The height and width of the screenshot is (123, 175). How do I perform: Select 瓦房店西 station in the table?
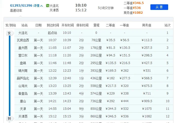click(x=23, y=40)
